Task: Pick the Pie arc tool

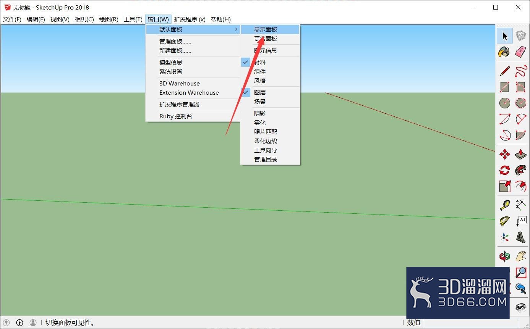Action: coord(520,135)
